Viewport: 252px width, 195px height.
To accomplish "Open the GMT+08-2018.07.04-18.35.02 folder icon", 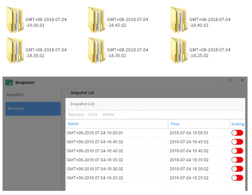I will pos(15,51).
